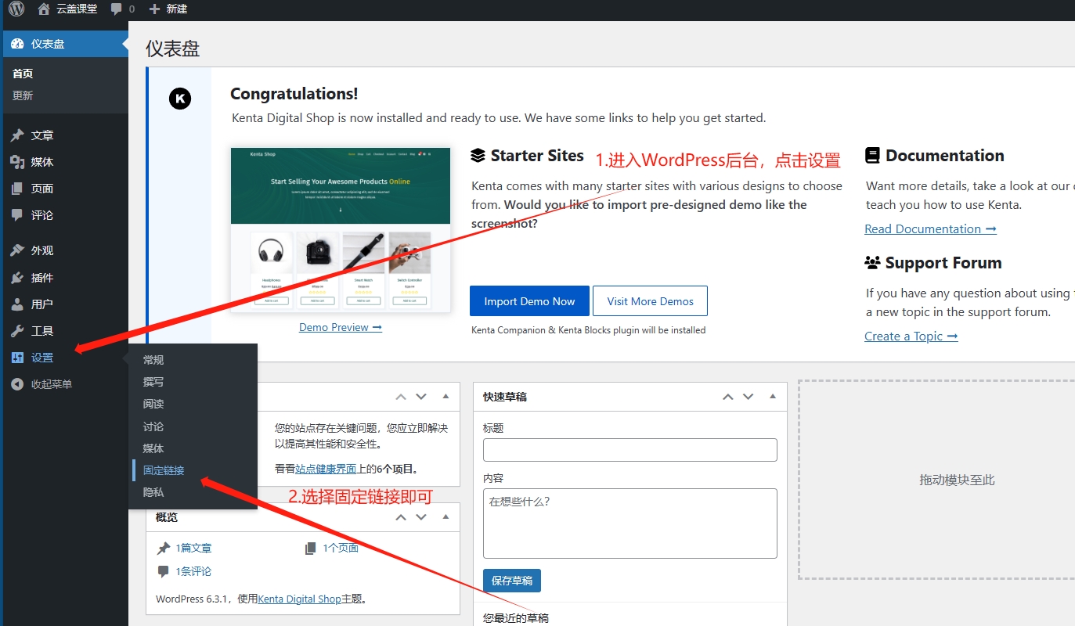1075x626 pixels.
Task: Click the Kenta Shop demo preview thumbnail
Action: click(341, 230)
